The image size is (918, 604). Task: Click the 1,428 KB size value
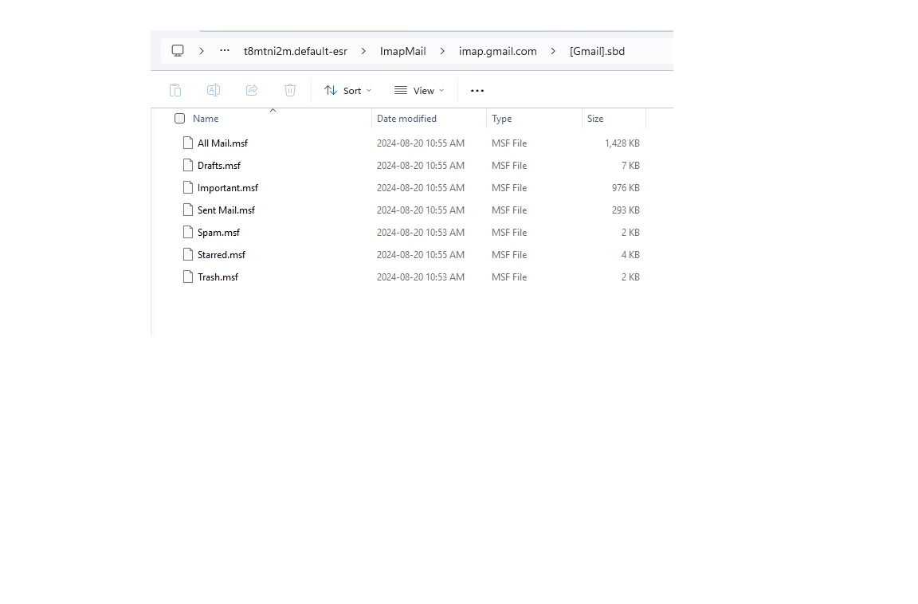click(622, 143)
